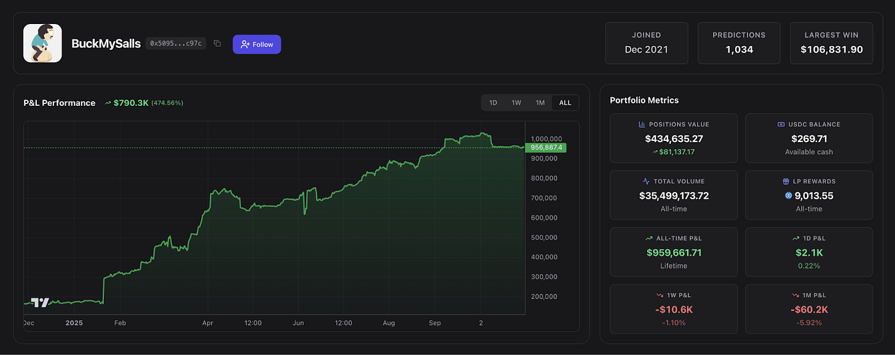Click the -$60.2K 1M P&L value

(x=809, y=309)
